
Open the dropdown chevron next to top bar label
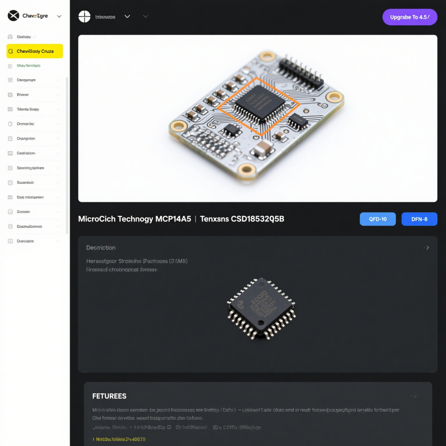tap(128, 17)
